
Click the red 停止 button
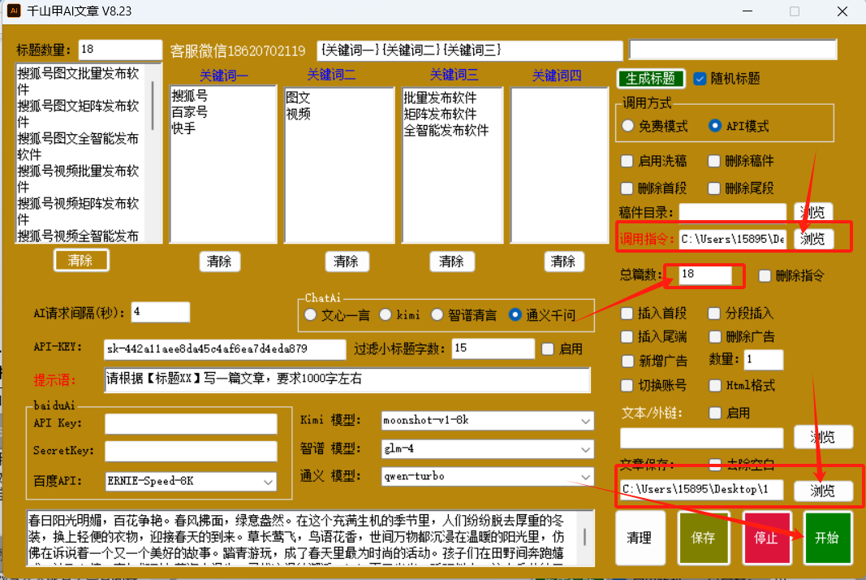pos(766,538)
